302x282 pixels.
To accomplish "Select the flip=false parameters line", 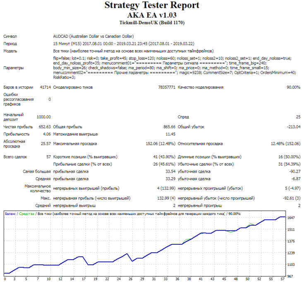I will pos(173,58).
